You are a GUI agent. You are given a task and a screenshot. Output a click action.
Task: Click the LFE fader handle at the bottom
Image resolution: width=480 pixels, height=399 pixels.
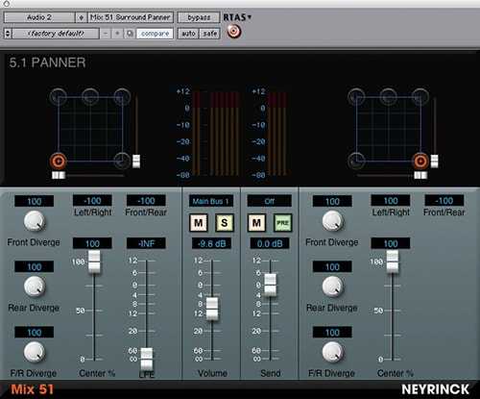click(x=147, y=359)
